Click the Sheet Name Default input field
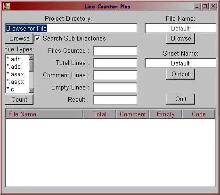Image resolution: width=220 pixels, height=195 pixels. click(180, 63)
